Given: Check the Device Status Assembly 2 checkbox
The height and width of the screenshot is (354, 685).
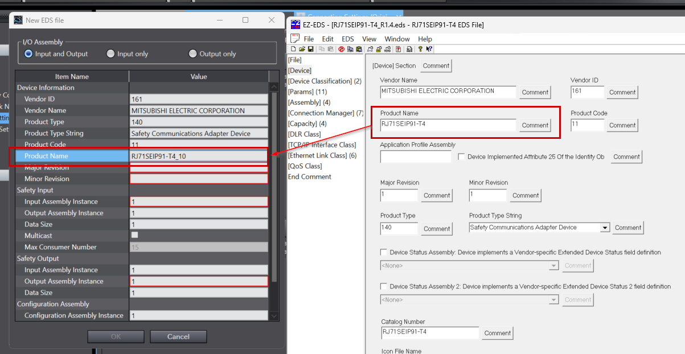Looking at the screenshot, I should point(384,286).
